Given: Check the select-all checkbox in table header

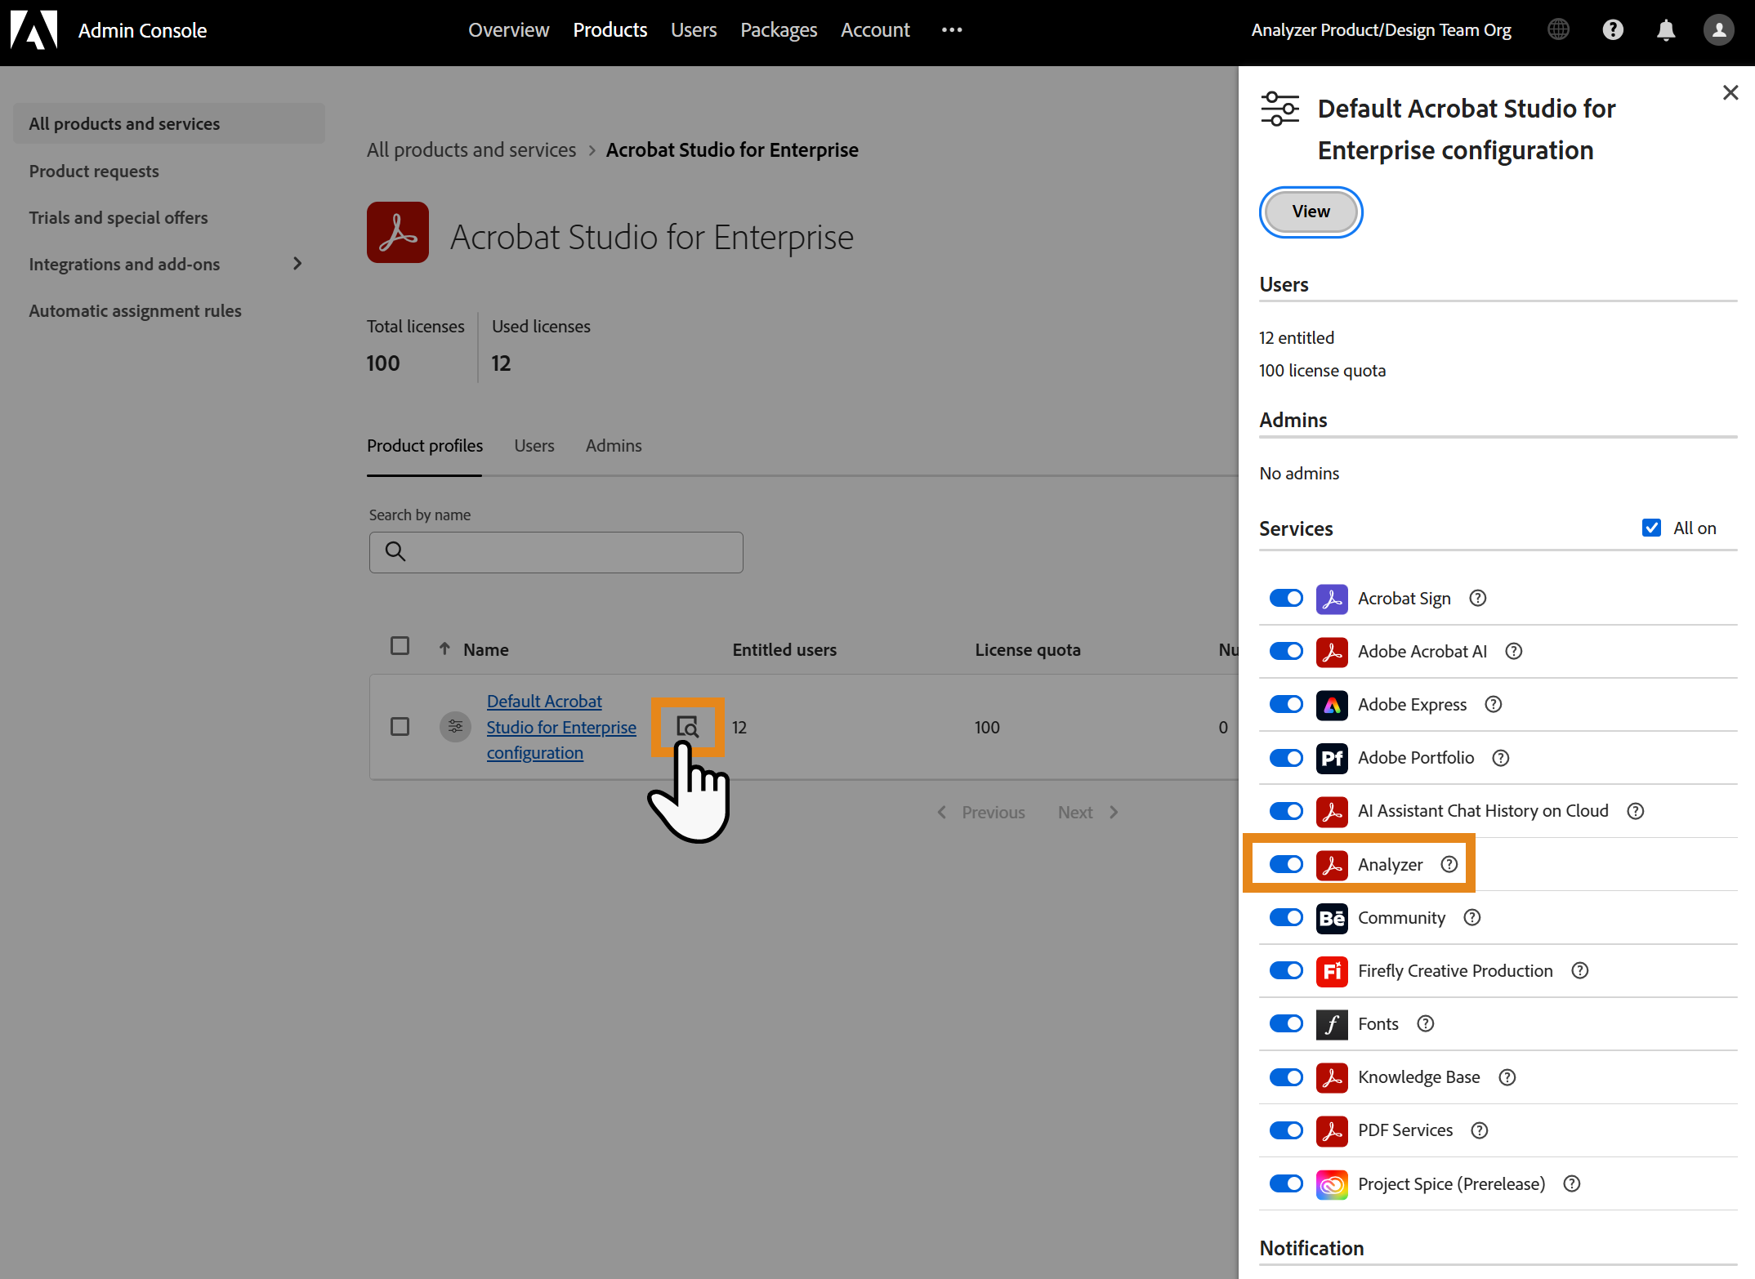Looking at the screenshot, I should [x=400, y=646].
